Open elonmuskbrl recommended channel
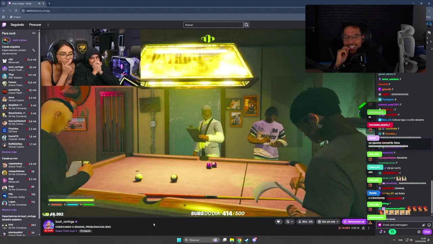The width and height of the screenshot is (433, 244). coord(19,233)
